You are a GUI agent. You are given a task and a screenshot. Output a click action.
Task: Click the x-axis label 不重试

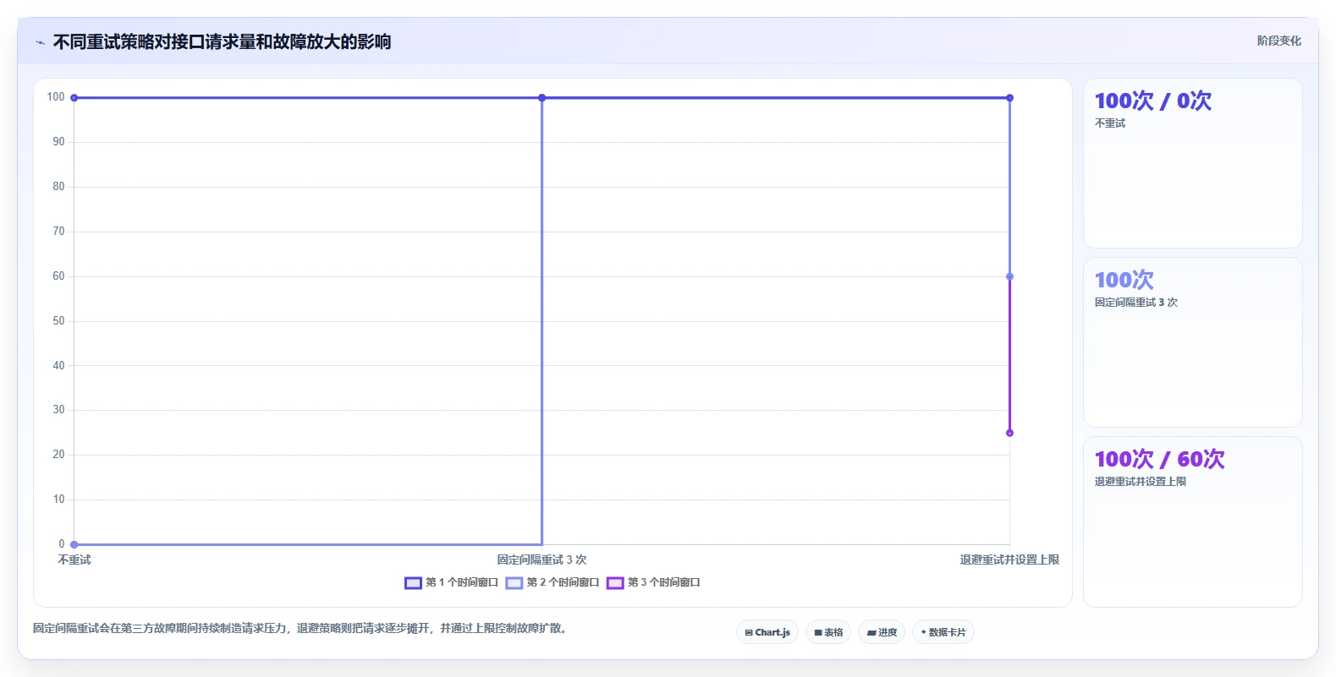click(74, 560)
